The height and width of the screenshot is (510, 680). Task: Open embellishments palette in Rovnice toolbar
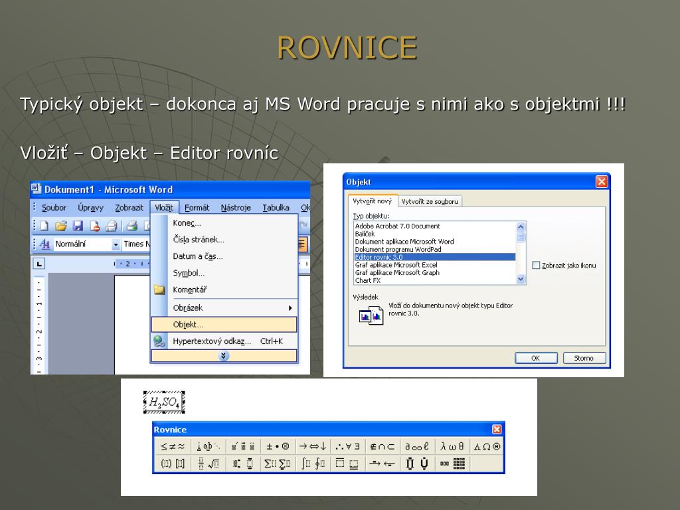pos(243,446)
